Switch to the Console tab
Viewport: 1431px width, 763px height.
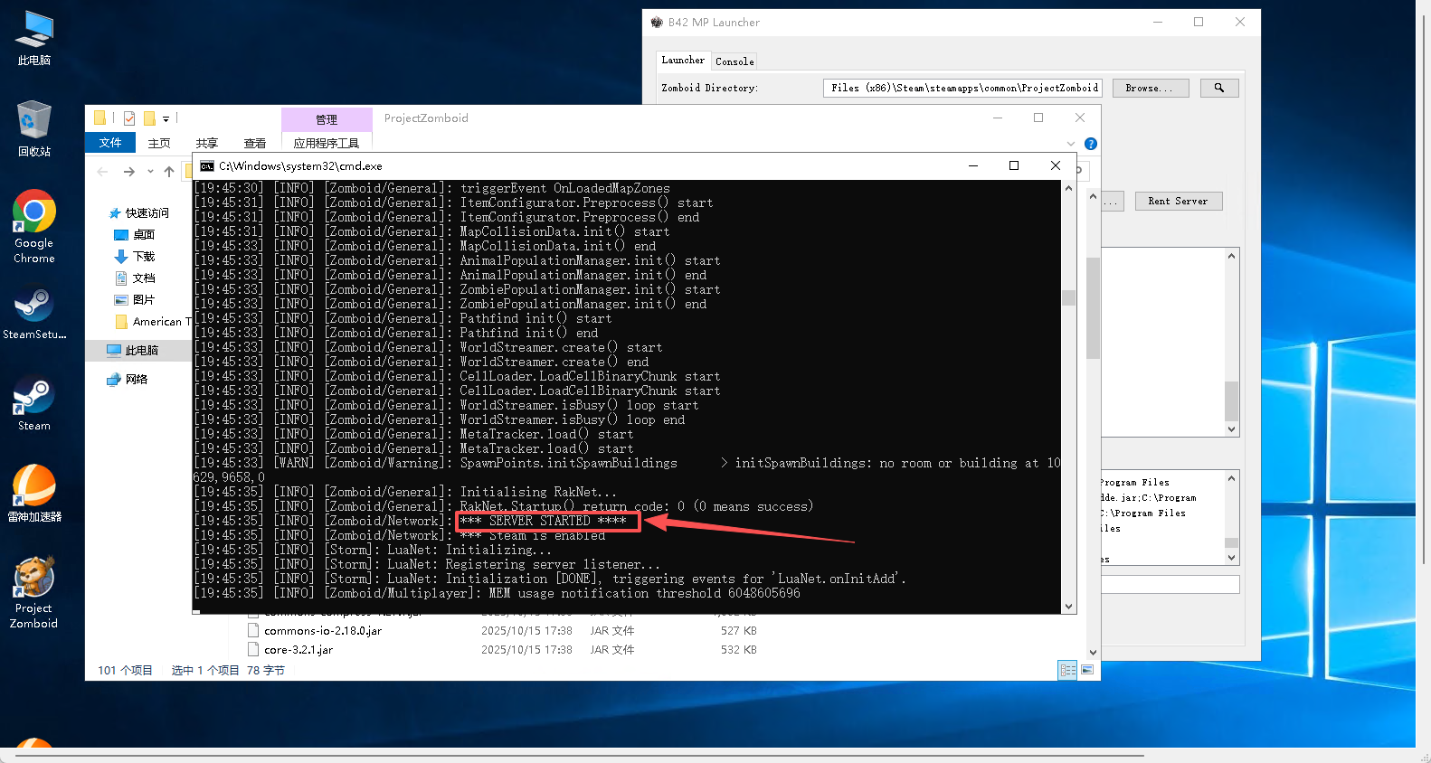click(x=734, y=61)
